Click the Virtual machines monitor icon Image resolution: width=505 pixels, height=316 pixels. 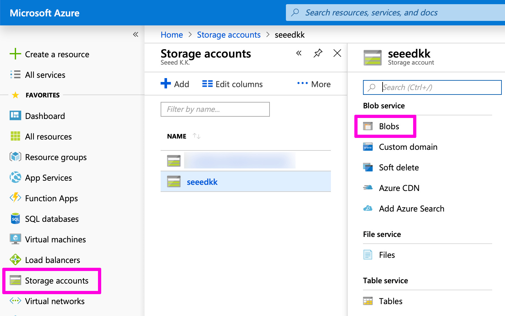coord(15,239)
